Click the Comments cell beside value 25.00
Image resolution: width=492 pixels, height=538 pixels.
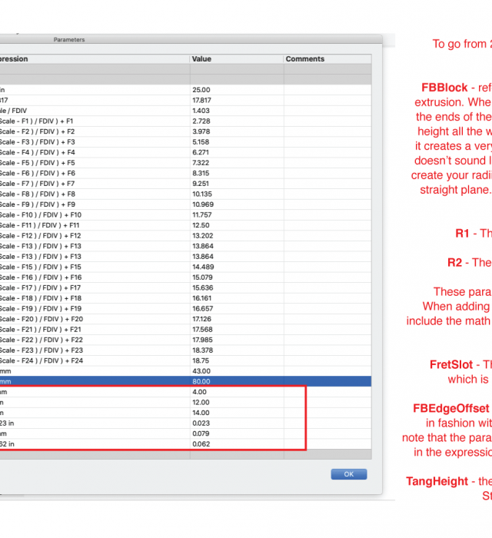coord(326,90)
